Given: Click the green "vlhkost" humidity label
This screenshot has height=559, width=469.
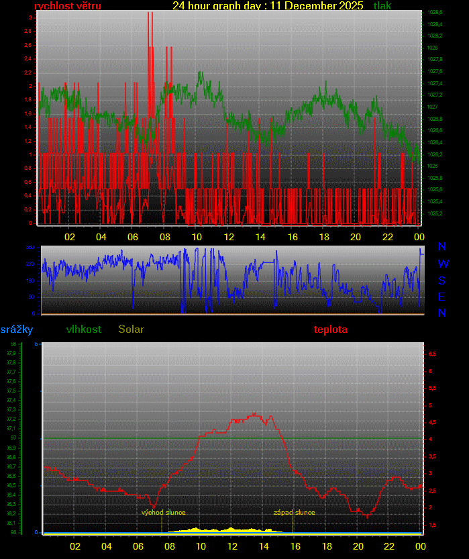Looking at the screenshot, I should (x=84, y=329).
